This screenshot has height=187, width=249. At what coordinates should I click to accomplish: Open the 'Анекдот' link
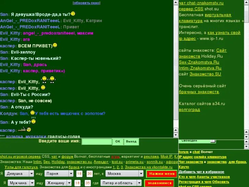[101, 162]
